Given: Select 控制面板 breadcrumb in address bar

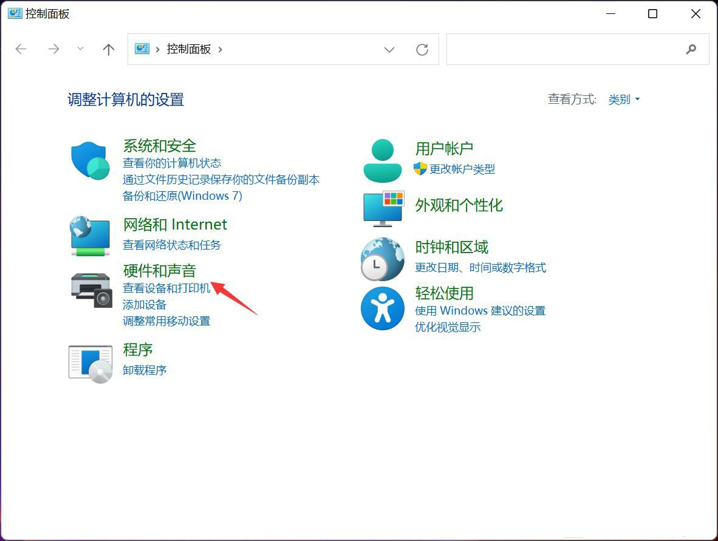Looking at the screenshot, I should point(189,49).
